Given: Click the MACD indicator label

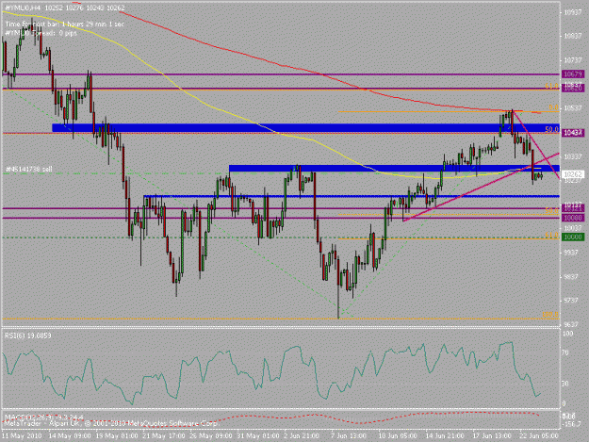Looking at the screenshot, I should [x=44, y=417].
